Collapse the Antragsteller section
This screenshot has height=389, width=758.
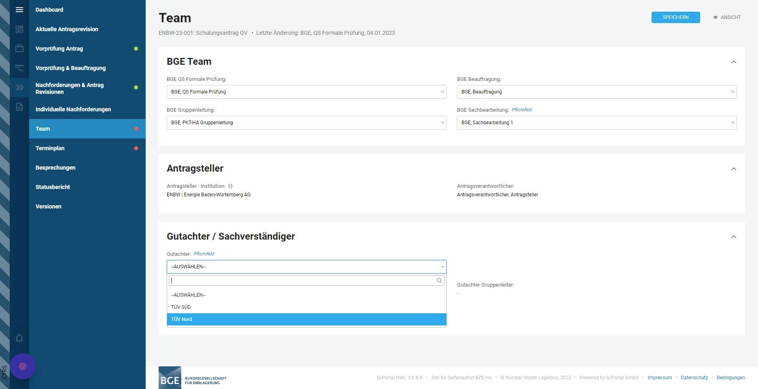tap(733, 169)
